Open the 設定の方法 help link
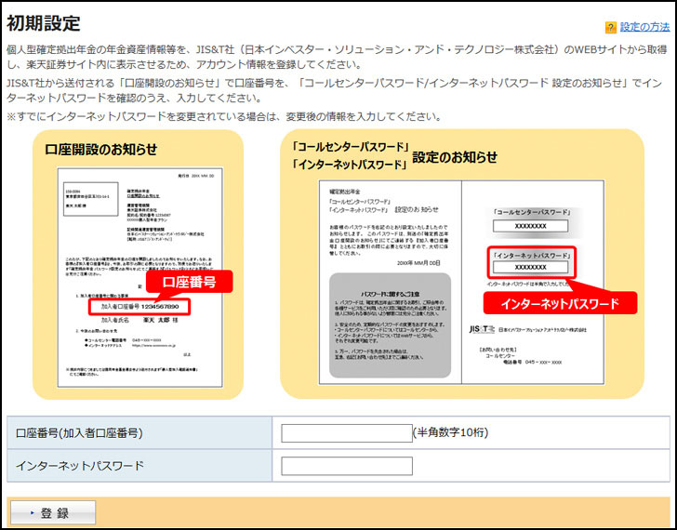Image resolution: width=677 pixels, height=530 pixels. point(644,28)
